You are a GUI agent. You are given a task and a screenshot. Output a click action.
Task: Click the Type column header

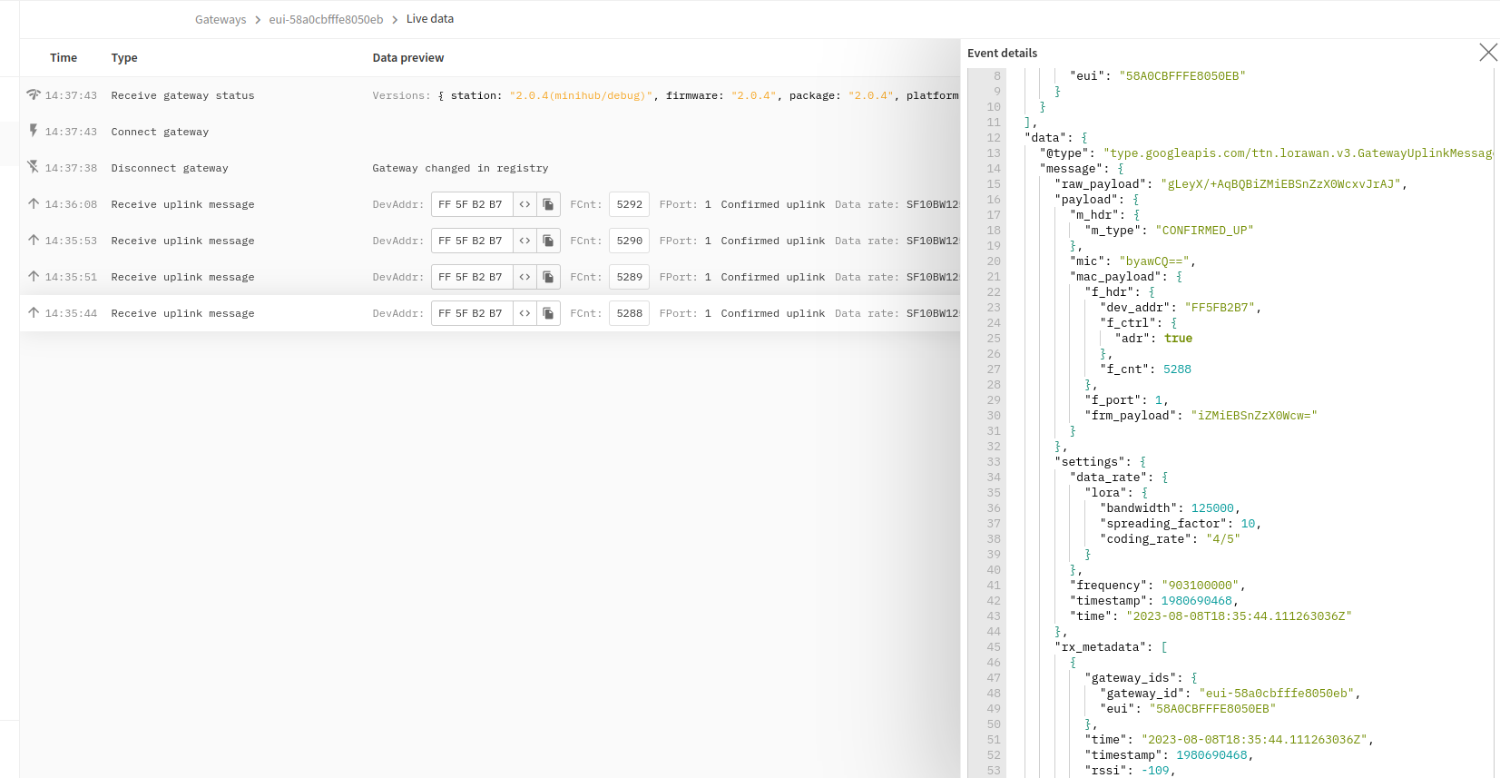pos(124,57)
